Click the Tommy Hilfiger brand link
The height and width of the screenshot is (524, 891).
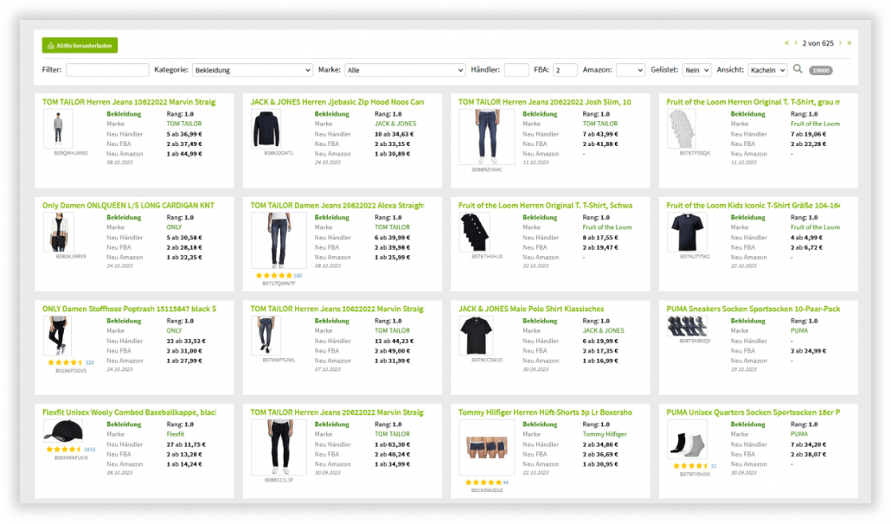point(605,434)
